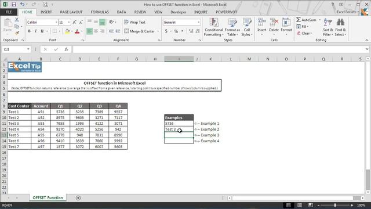Increase indent in the Alignment group
The image size is (371, 209).
118,31
